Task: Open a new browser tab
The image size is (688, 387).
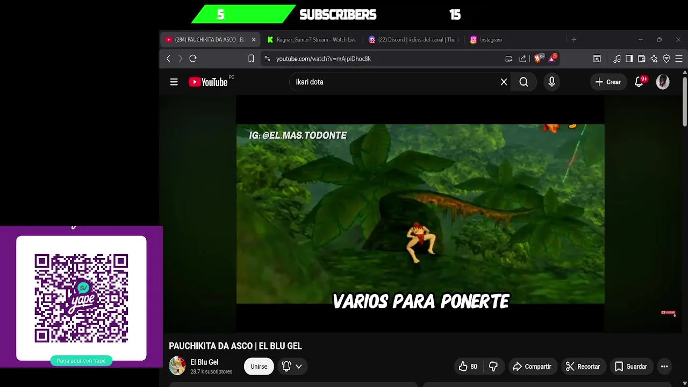Action: tap(574, 40)
